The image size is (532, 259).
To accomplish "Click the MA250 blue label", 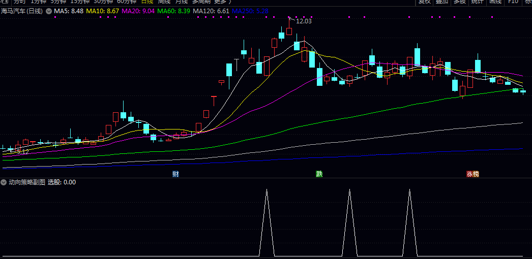I will click(250, 11).
